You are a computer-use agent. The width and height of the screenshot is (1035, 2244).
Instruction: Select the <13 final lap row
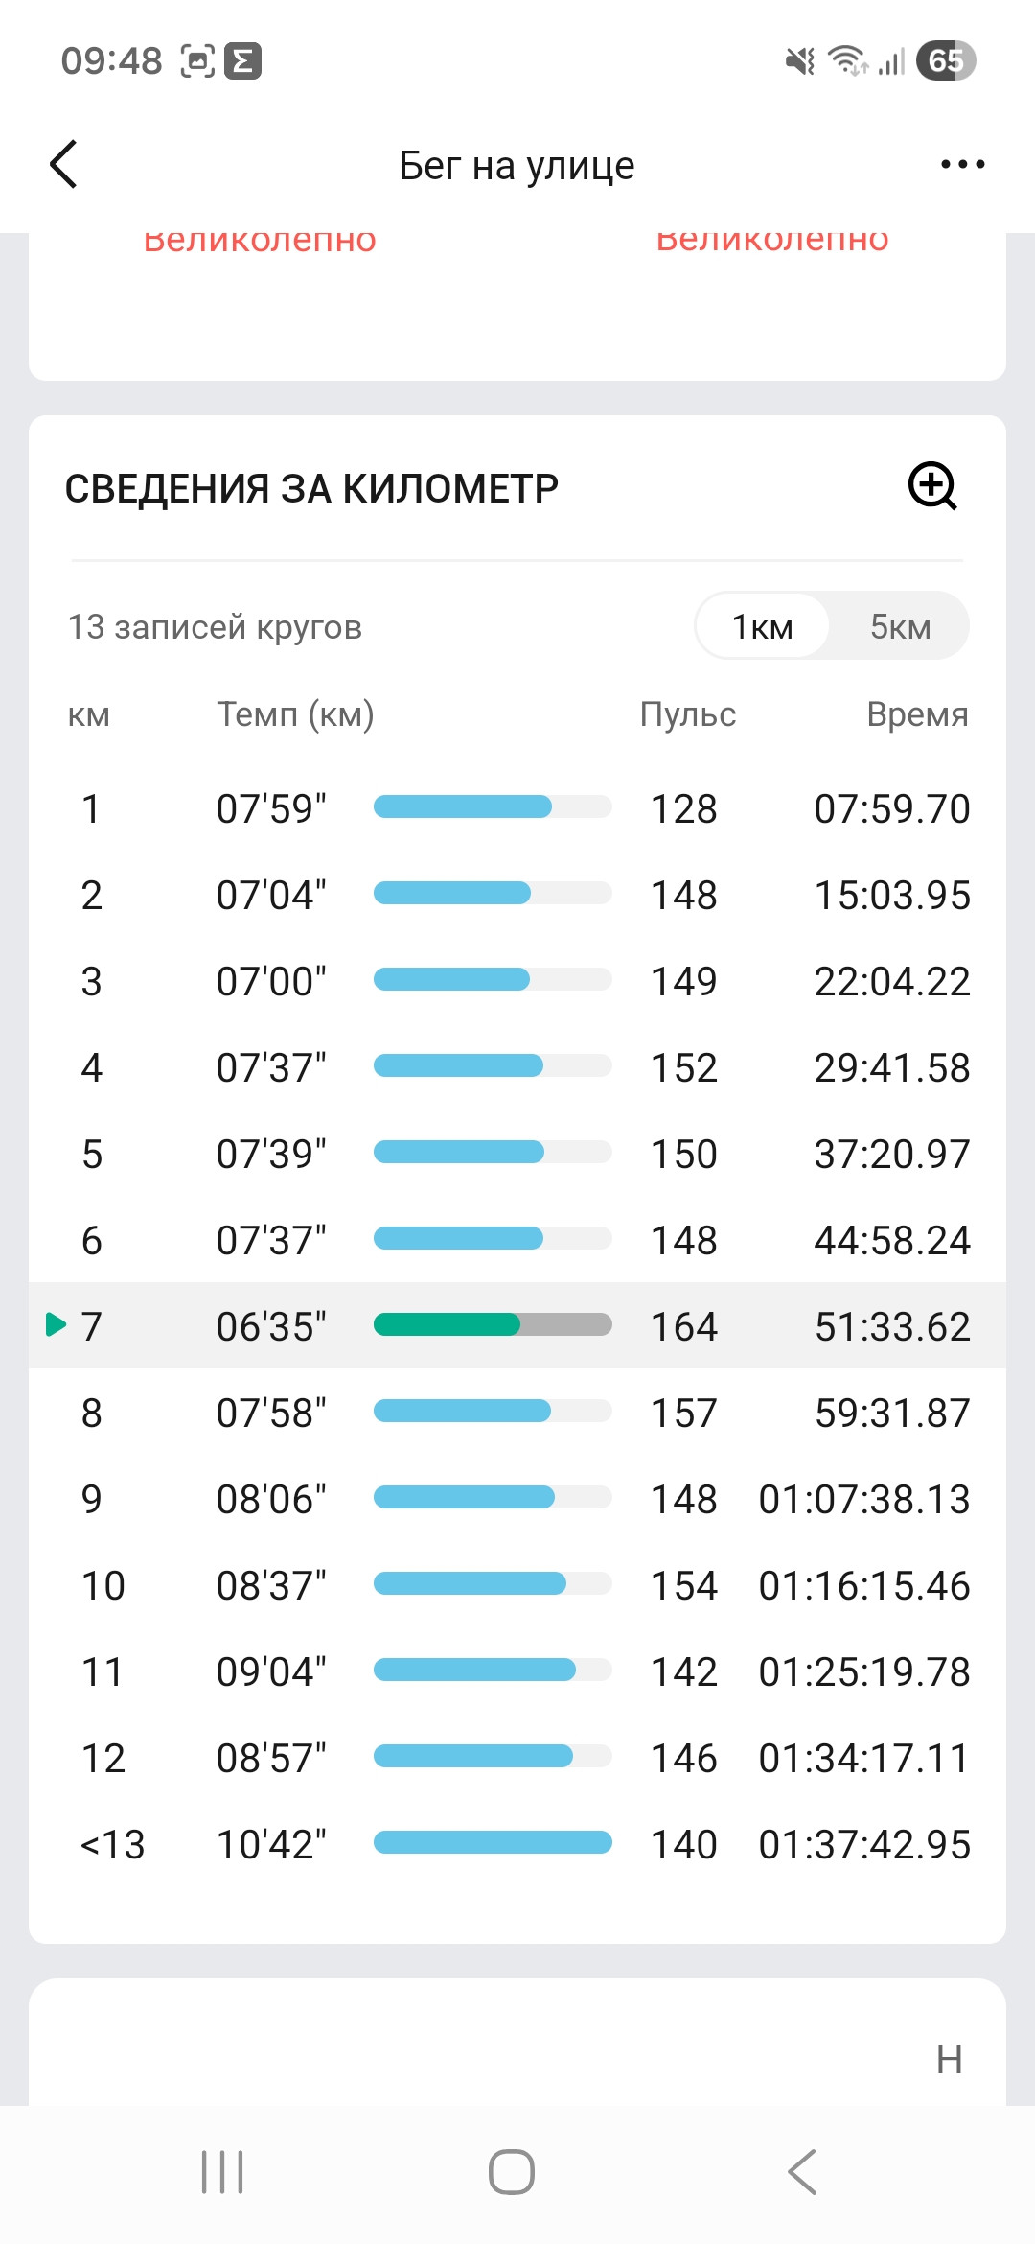pos(517,1843)
